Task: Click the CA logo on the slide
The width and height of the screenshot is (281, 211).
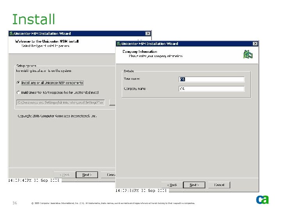Action: (x=262, y=200)
